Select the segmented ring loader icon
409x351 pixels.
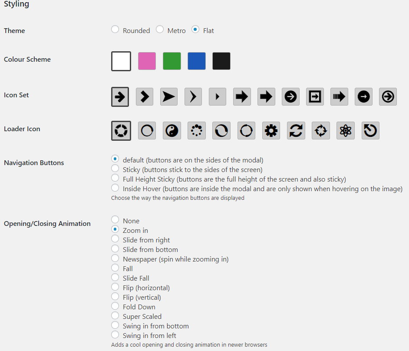(x=121, y=131)
